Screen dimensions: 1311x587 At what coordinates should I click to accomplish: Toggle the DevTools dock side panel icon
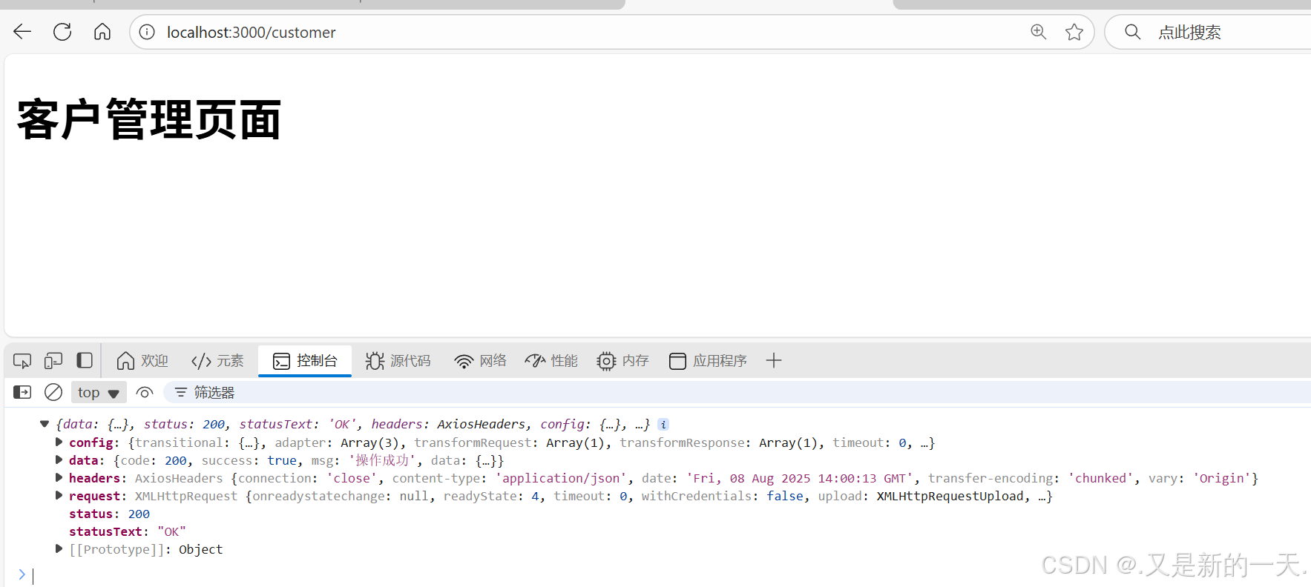click(85, 361)
